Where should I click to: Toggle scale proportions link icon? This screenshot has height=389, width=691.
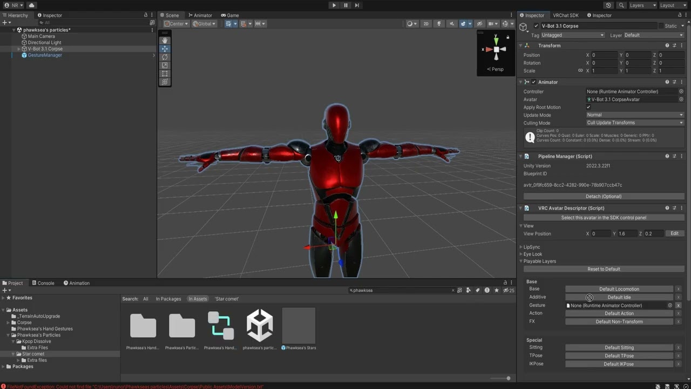(580, 71)
